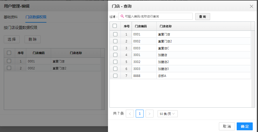
Task: Go to next page using the right arrow
Action: pyautogui.click(x=149, y=114)
